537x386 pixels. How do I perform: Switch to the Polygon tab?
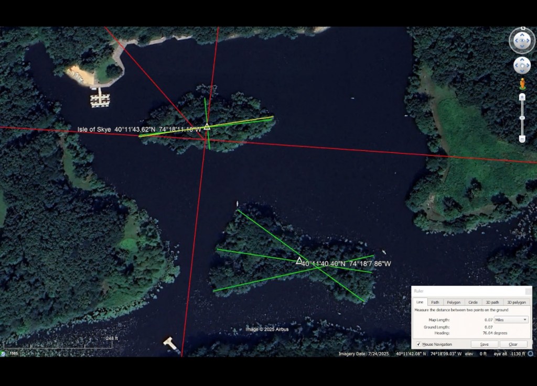(x=454, y=302)
